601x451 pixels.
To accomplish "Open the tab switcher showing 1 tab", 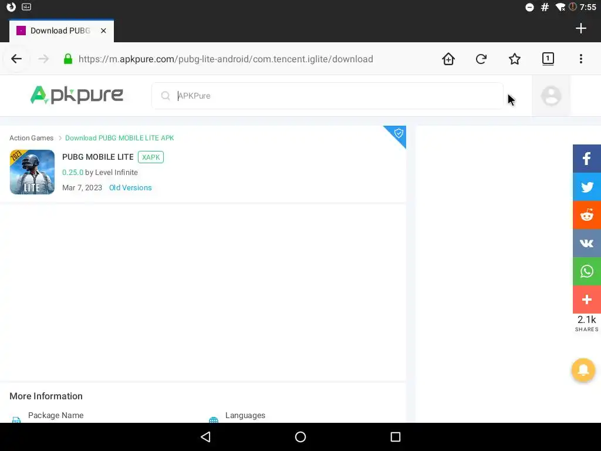I will coord(548,59).
